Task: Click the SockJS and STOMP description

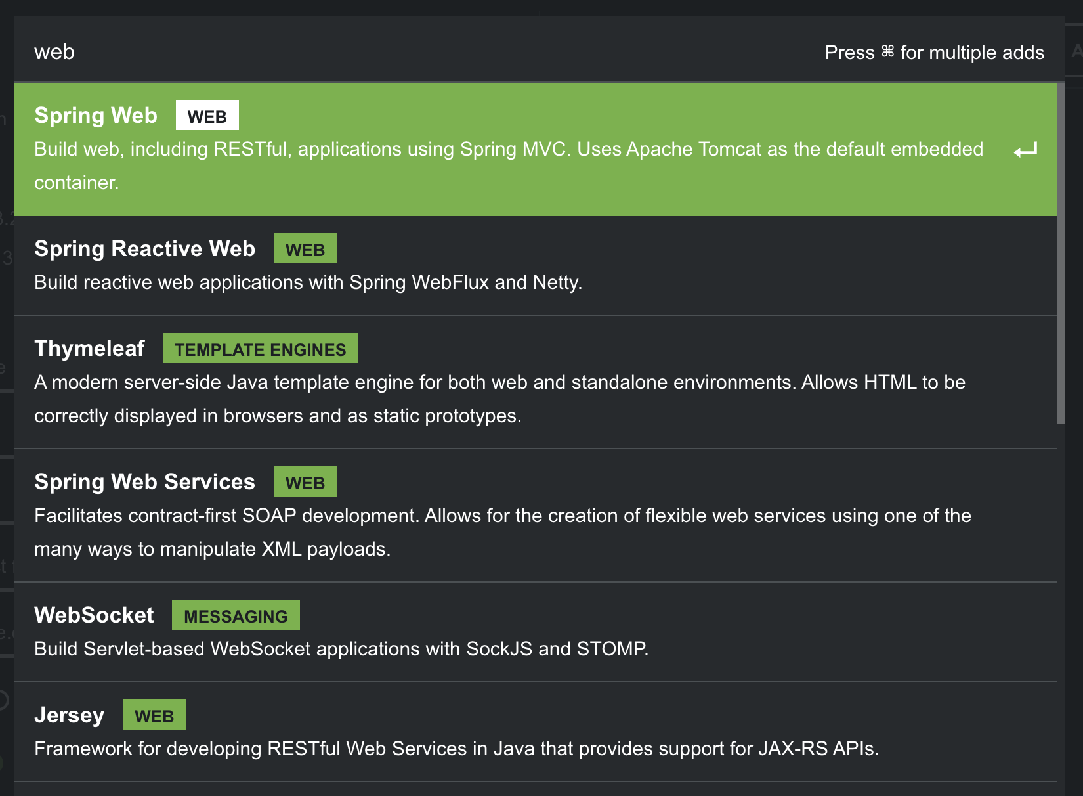Action: 341,650
